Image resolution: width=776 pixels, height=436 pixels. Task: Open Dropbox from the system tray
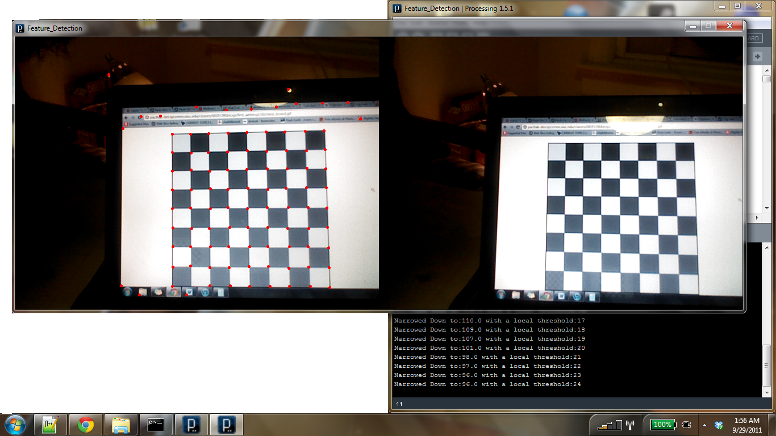point(719,424)
